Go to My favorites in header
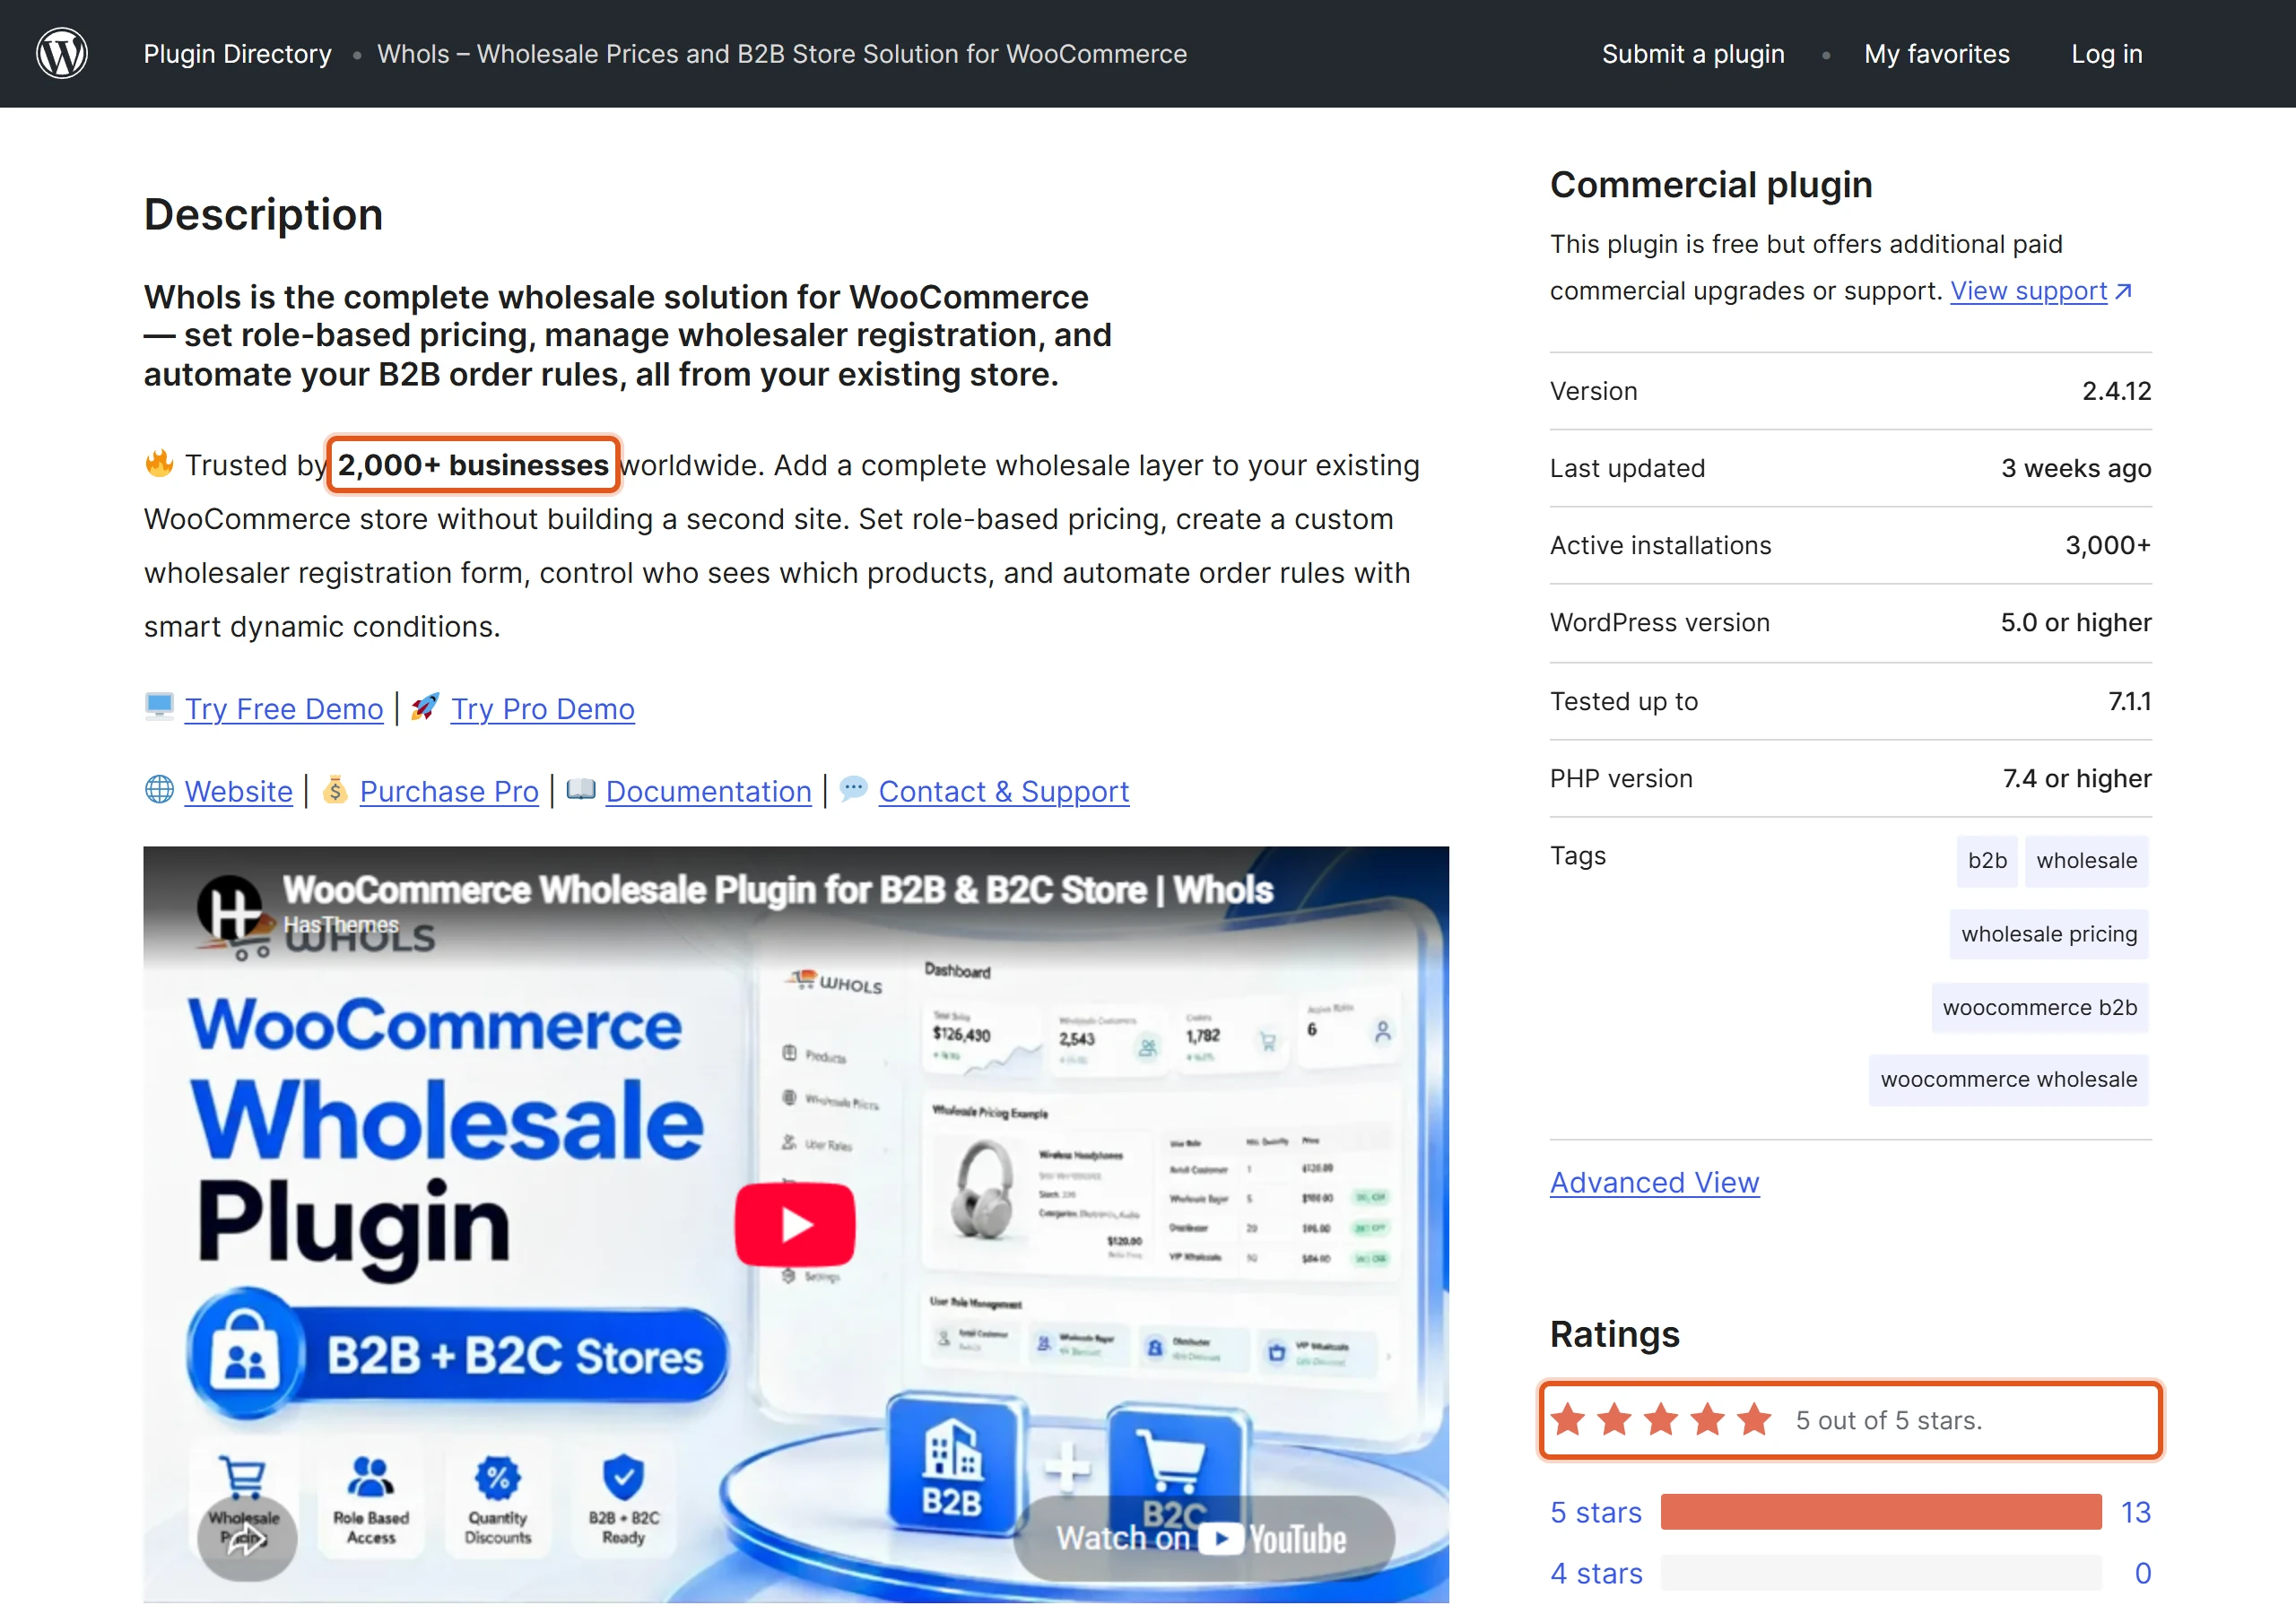Screen dimensions: 2296x1614 click(x=1936, y=54)
